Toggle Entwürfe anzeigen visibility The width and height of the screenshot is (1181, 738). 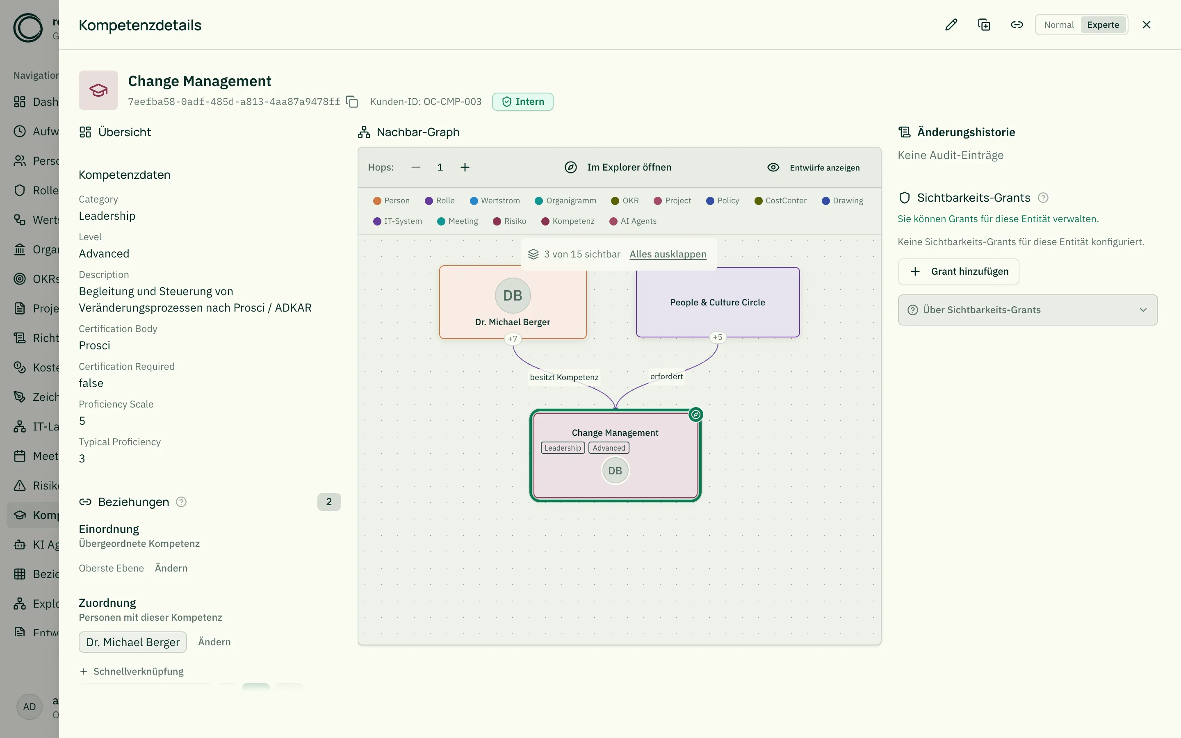point(814,167)
